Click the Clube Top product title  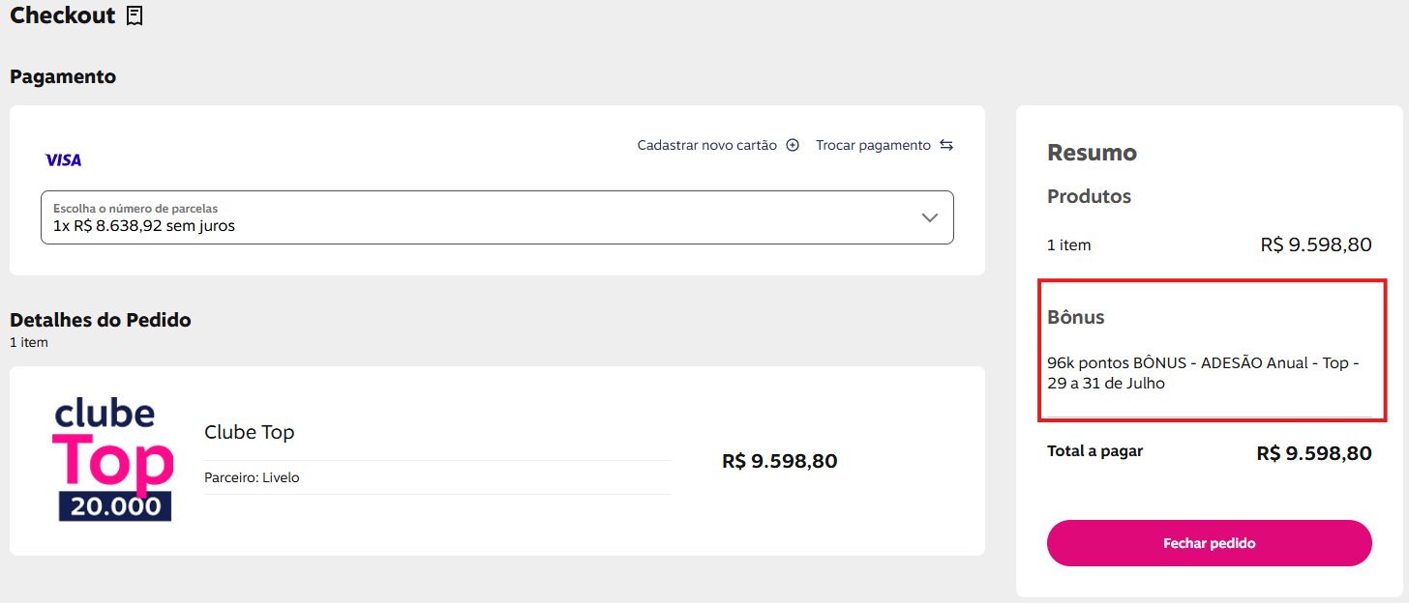coord(250,432)
